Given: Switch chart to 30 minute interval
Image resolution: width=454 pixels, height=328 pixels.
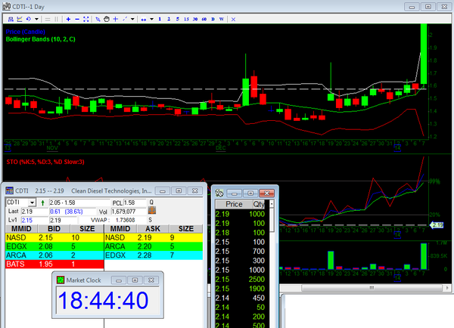Looking at the screenshot, I should (195, 19).
